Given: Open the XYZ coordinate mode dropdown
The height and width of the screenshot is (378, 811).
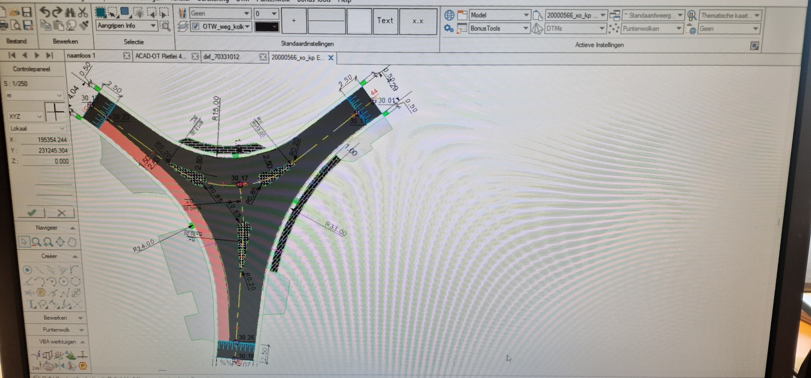Looking at the screenshot, I should 25,116.
